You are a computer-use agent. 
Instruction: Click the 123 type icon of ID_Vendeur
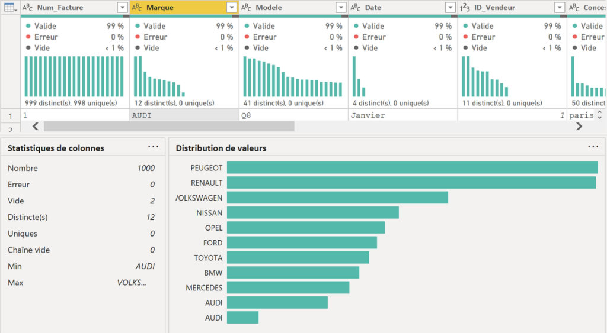click(x=465, y=7)
